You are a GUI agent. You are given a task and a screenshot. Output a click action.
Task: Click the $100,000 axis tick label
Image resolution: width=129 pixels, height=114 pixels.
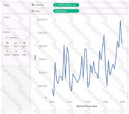coord(42,33)
